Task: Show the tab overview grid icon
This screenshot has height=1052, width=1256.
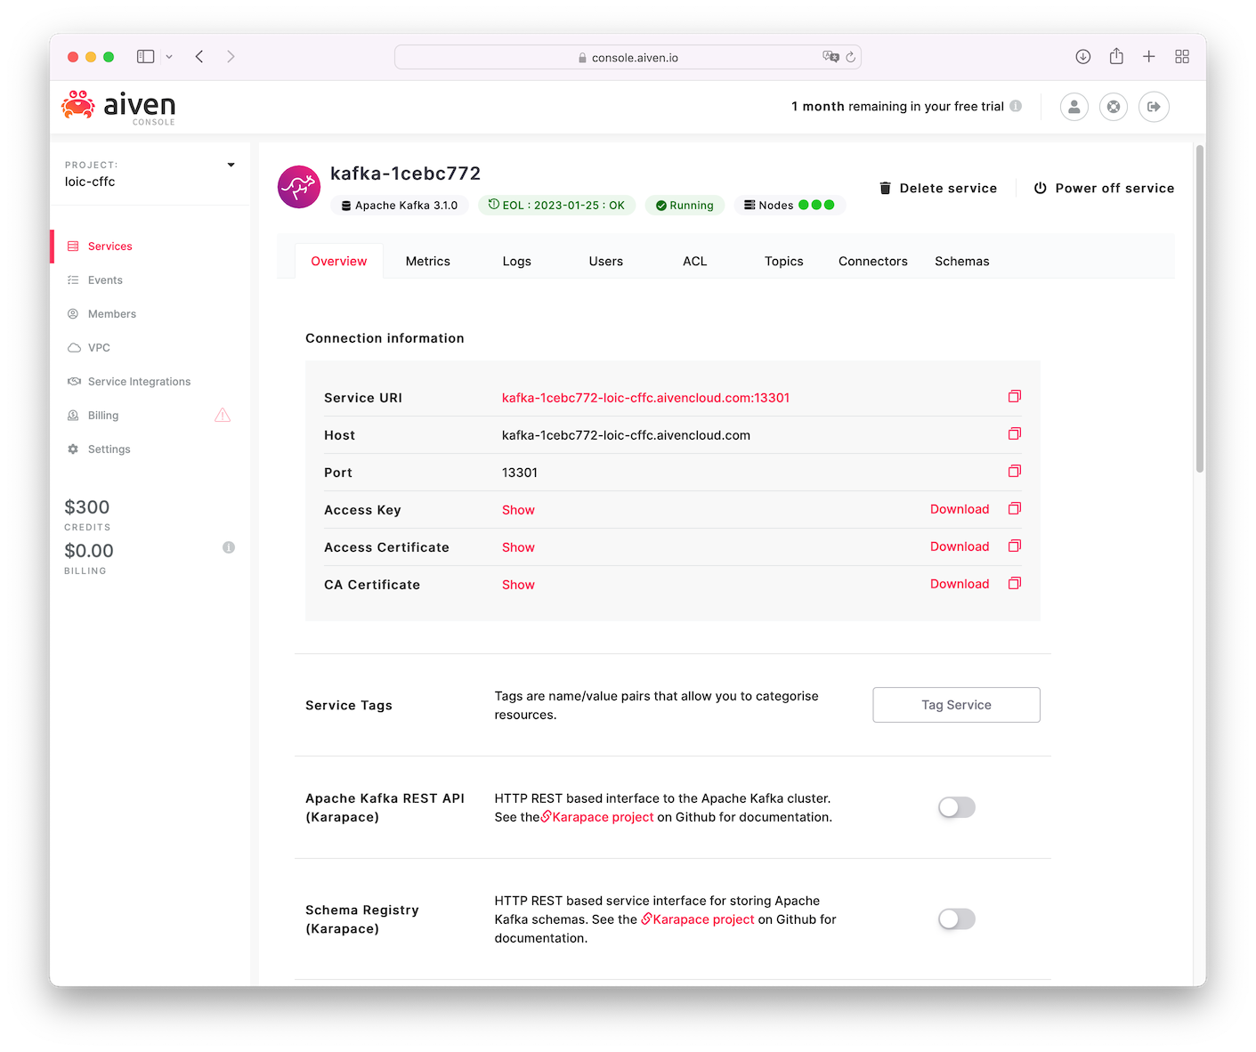Action: 1182,56
